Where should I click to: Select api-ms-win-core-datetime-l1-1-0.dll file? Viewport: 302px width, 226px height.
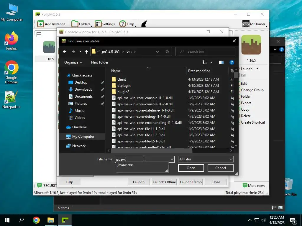click(146, 110)
